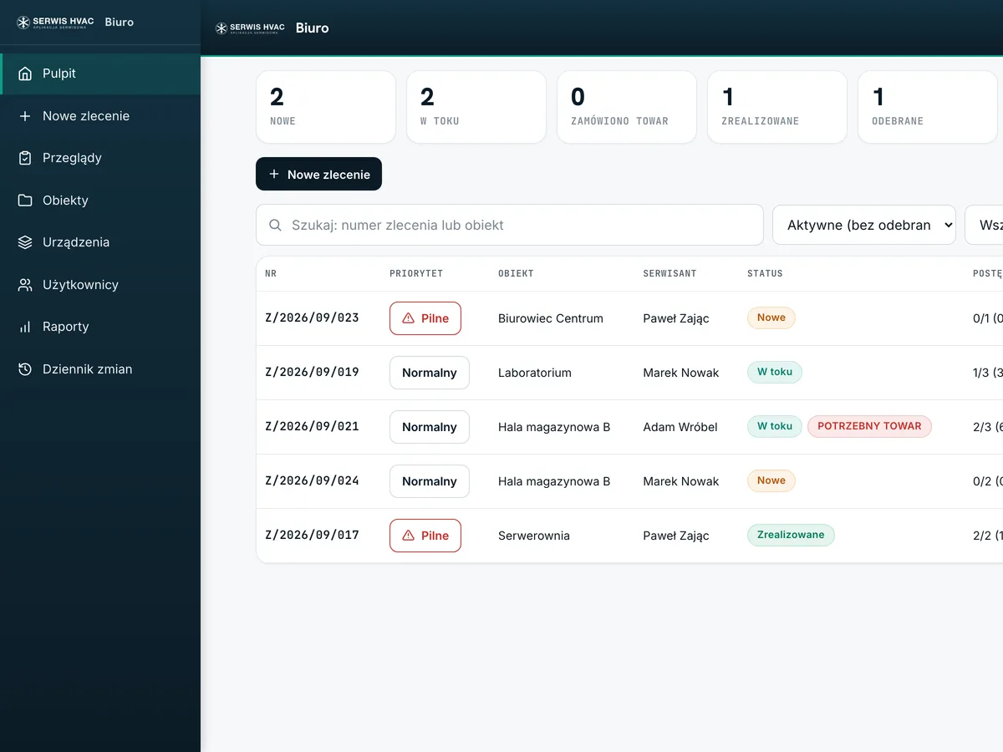The width and height of the screenshot is (1003, 752).
Task: Click Pilne priority badge for Z/2026/09/023
Action: tap(425, 318)
